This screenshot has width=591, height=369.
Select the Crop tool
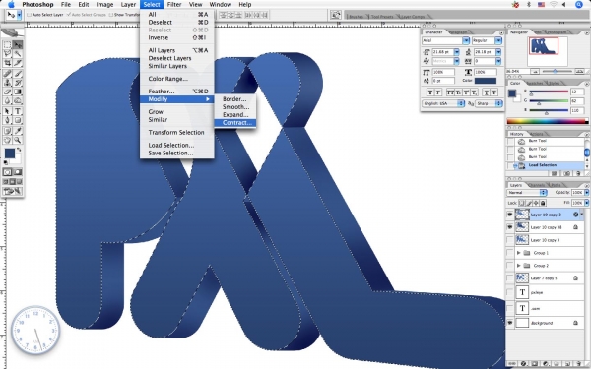tap(7, 63)
